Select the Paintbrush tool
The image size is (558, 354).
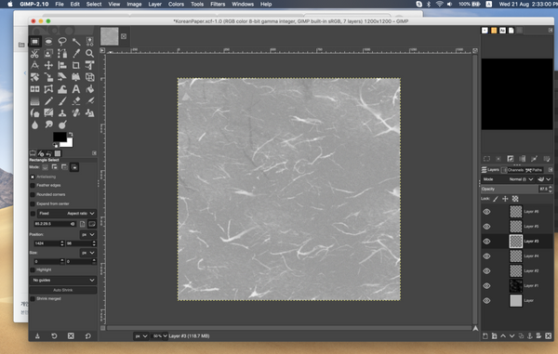(x=62, y=101)
